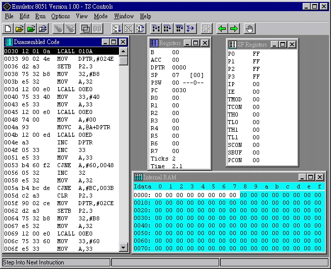Click the green right arrow icon
Viewport: 331px width, 269px height.
[234, 28]
